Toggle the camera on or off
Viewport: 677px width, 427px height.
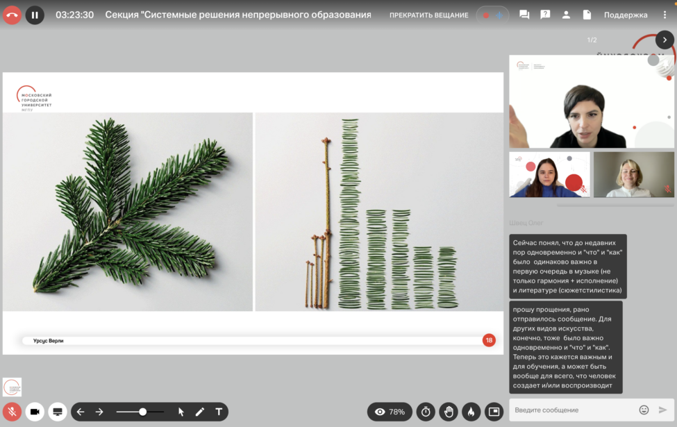tap(35, 412)
